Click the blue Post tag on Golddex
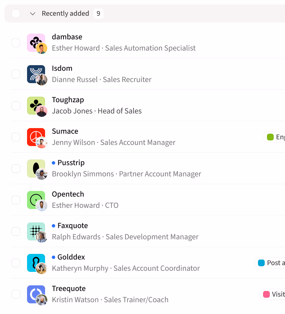The height and width of the screenshot is (314, 285). tap(271, 263)
